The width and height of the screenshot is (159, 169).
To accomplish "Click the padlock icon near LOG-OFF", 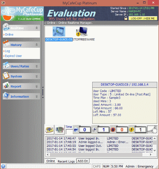I will [126, 18].
